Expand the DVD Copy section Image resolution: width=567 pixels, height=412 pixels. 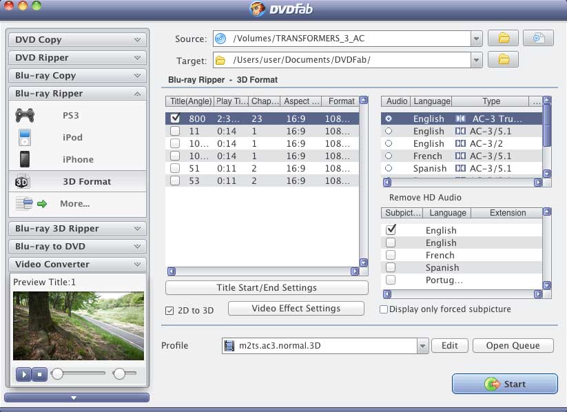click(77, 39)
